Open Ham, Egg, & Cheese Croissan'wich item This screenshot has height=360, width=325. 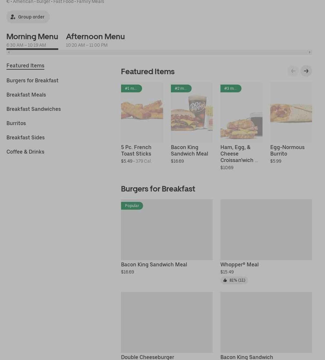(x=239, y=154)
